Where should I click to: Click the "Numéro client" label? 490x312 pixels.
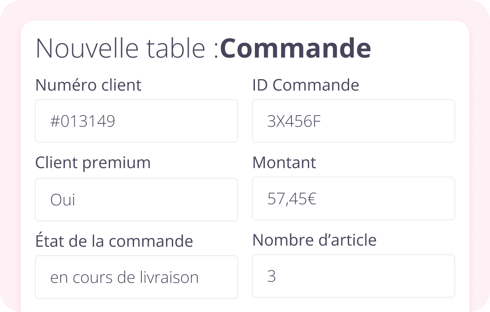click(88, 85)
